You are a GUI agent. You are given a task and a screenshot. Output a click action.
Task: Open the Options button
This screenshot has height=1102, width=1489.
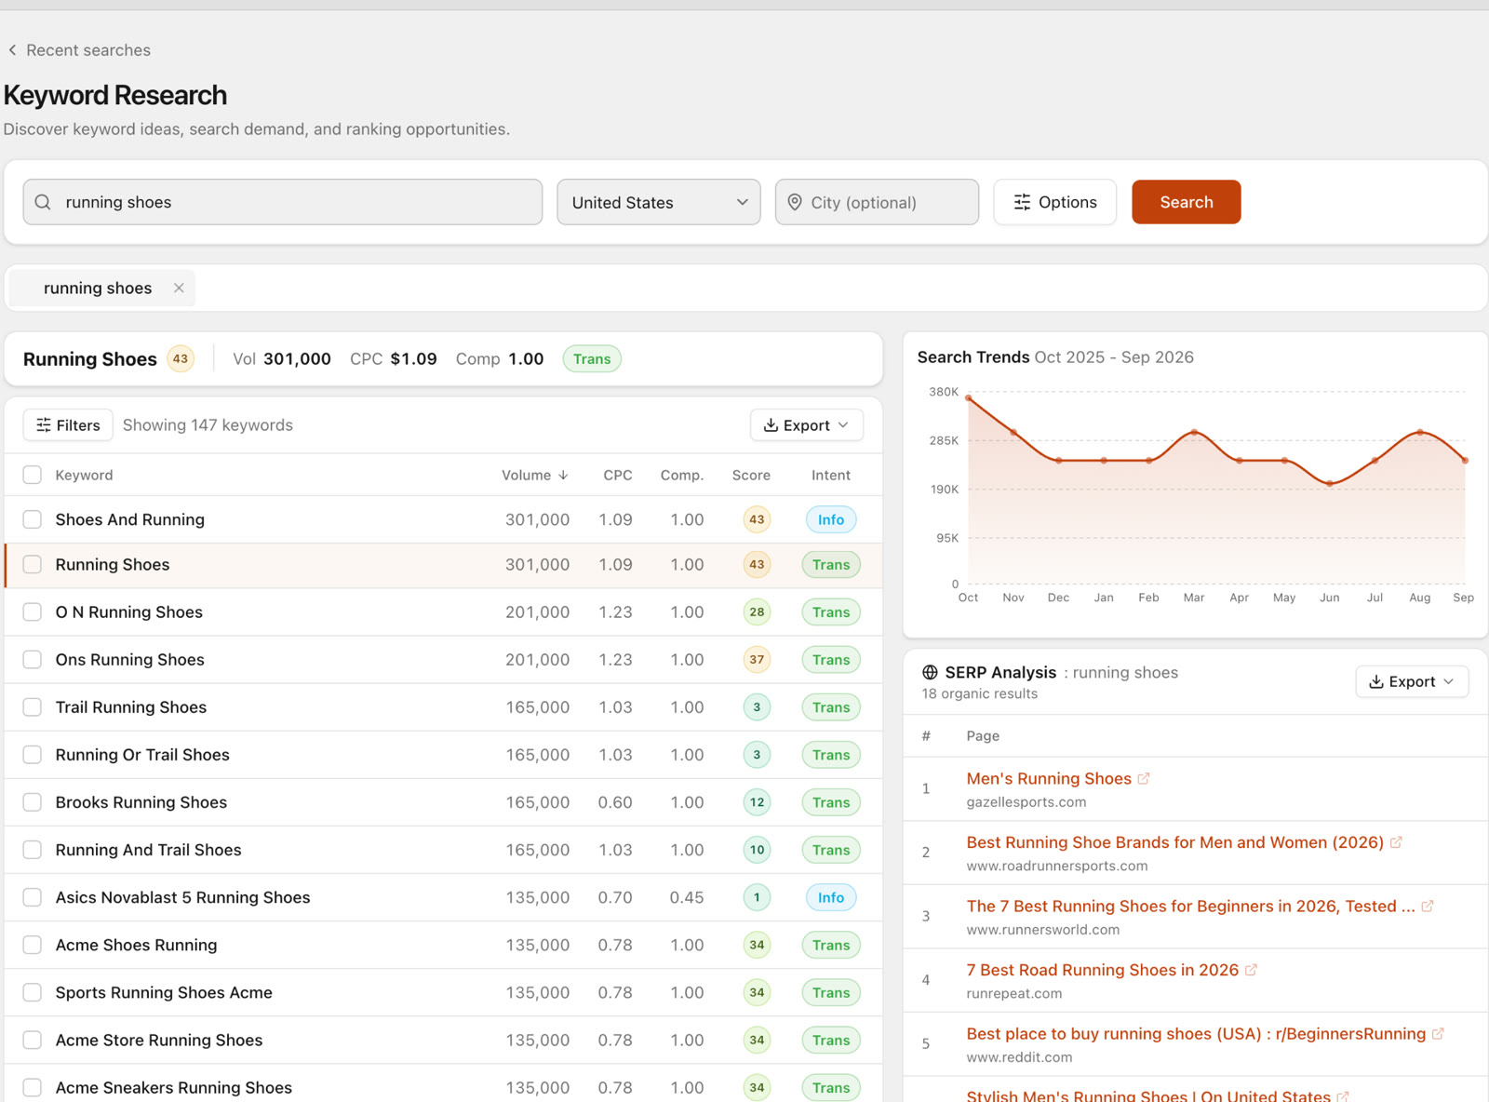1054,202
